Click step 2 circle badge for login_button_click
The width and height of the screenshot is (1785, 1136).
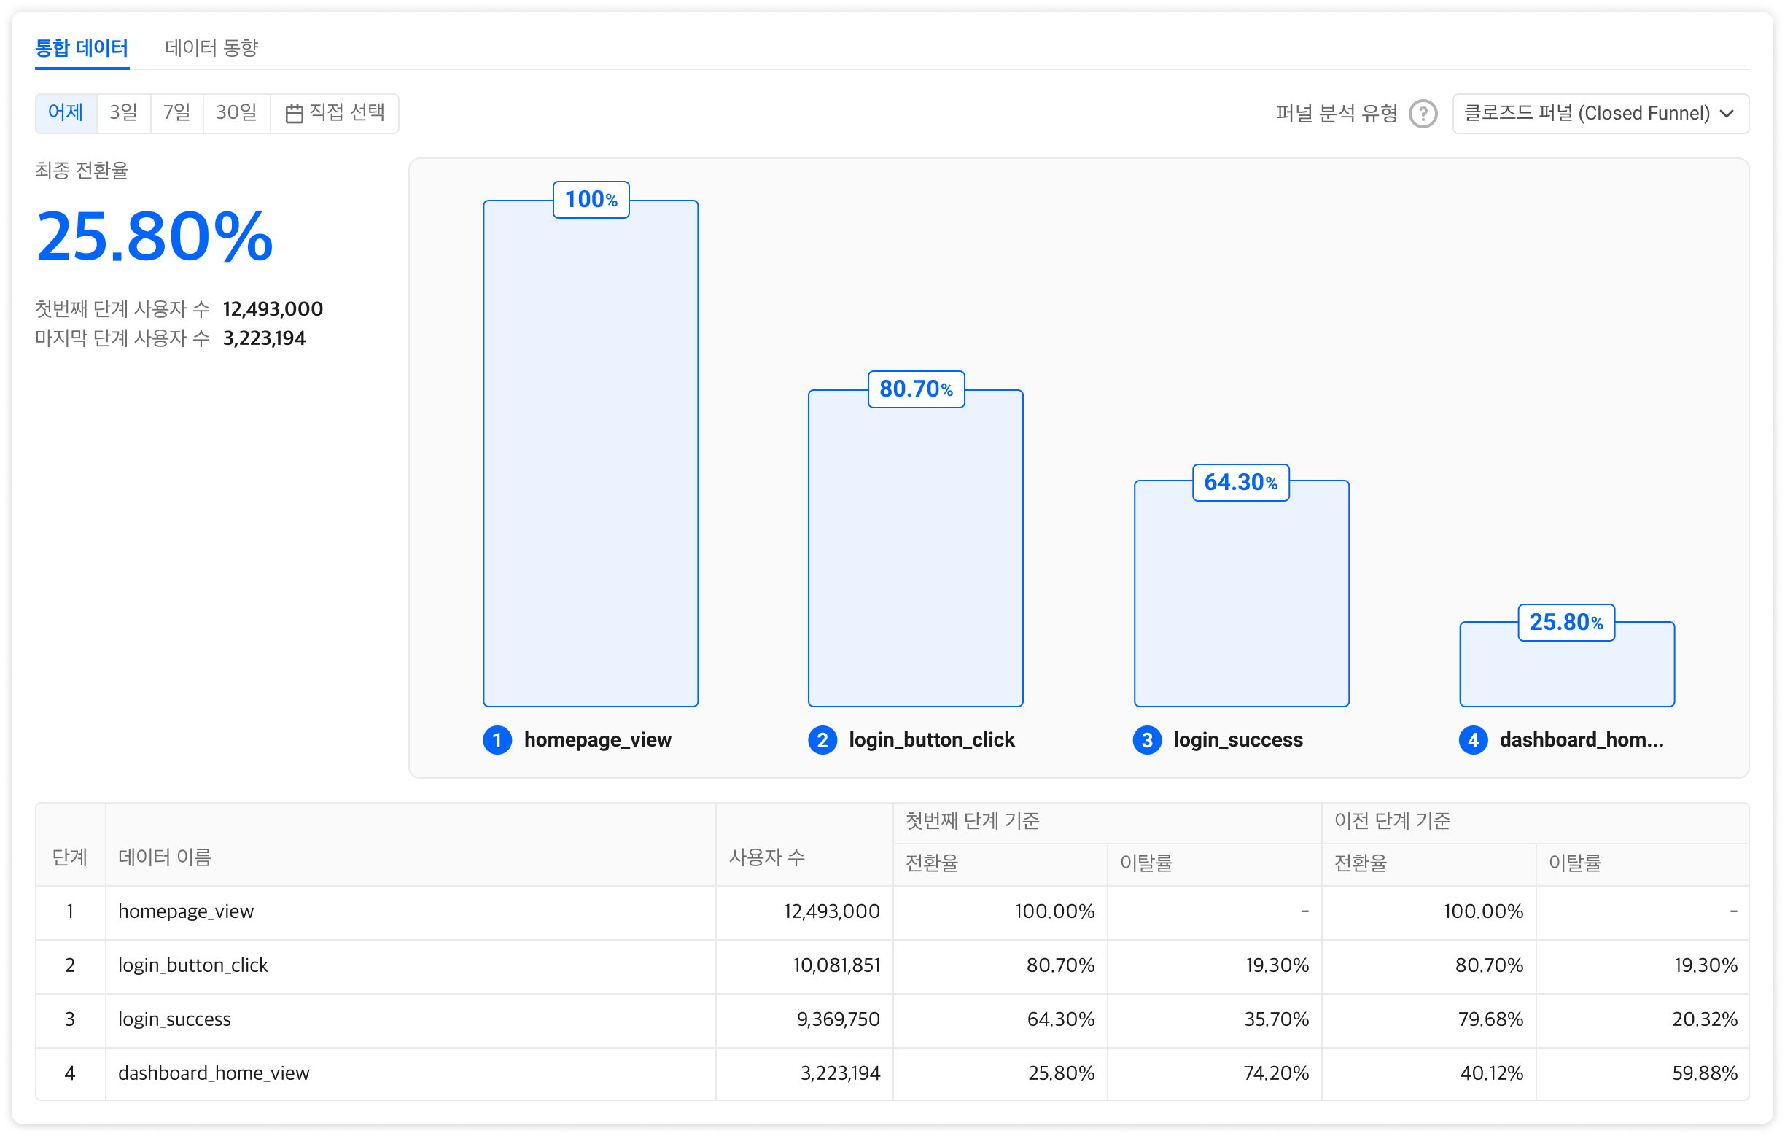822,739
